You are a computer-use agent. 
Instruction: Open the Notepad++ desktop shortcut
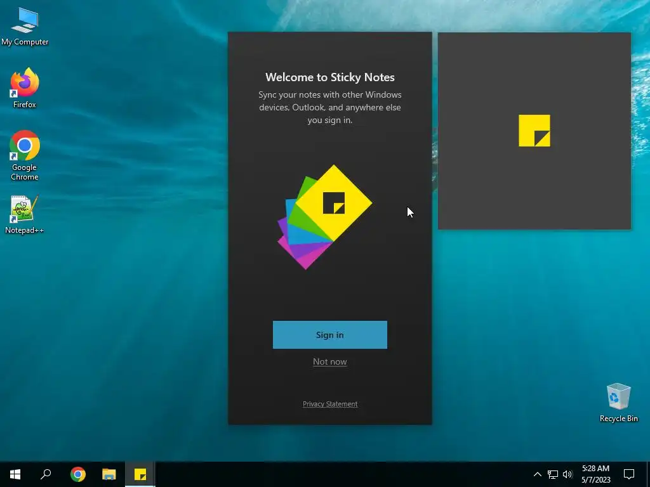pyautogui.click(x=25, y=215)
